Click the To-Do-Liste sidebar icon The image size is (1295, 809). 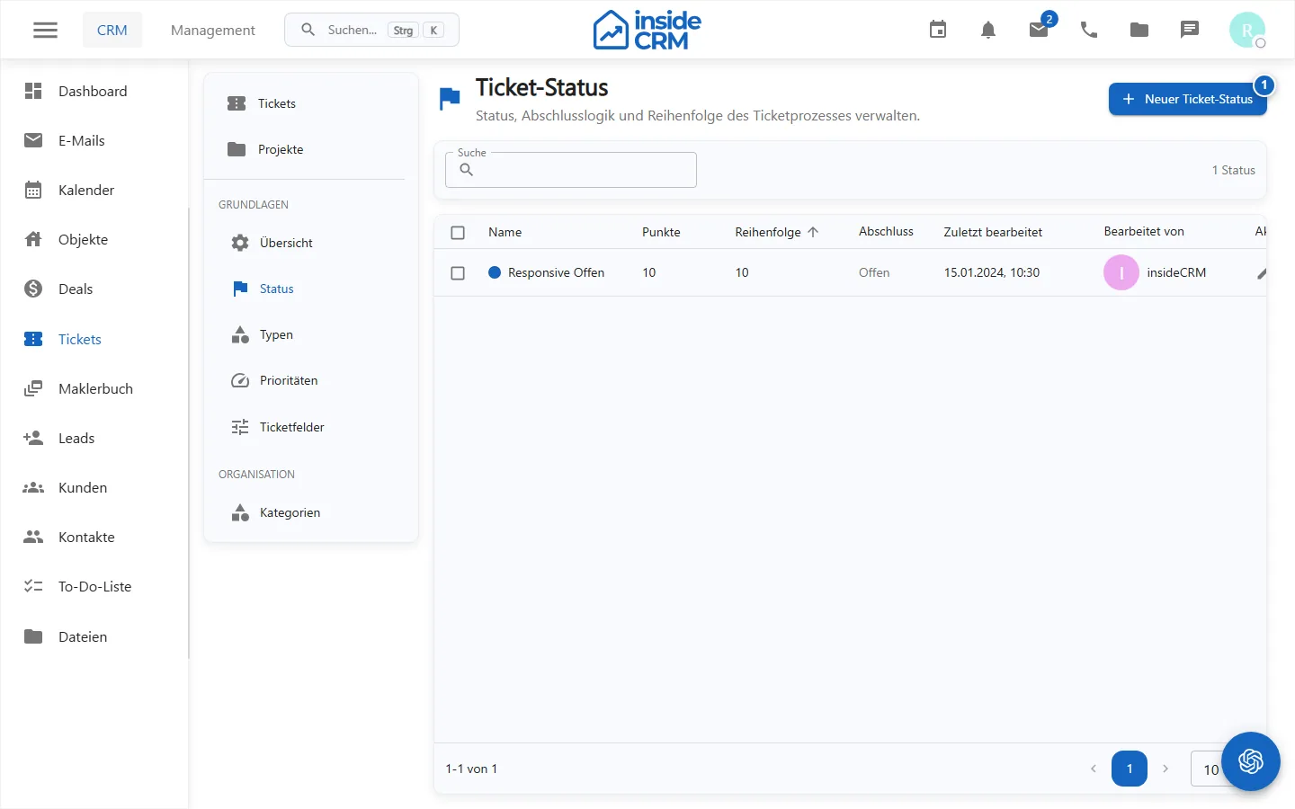pyautogui.click(x=33, y=586)
